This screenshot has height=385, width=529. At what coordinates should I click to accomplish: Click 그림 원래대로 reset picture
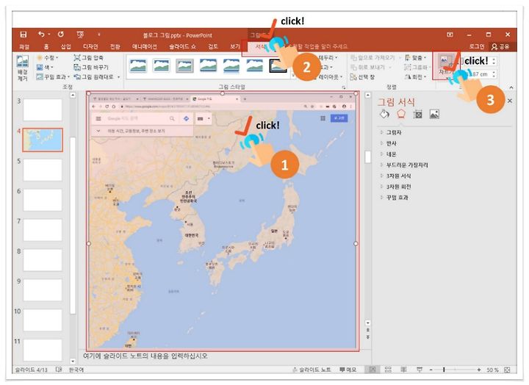[x=94, y=77]
